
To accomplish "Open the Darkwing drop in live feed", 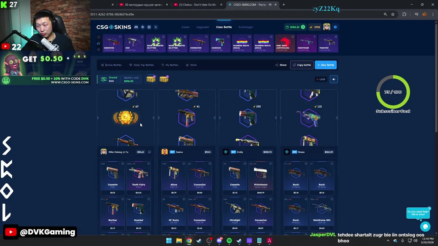I will (x=113, y=43).
